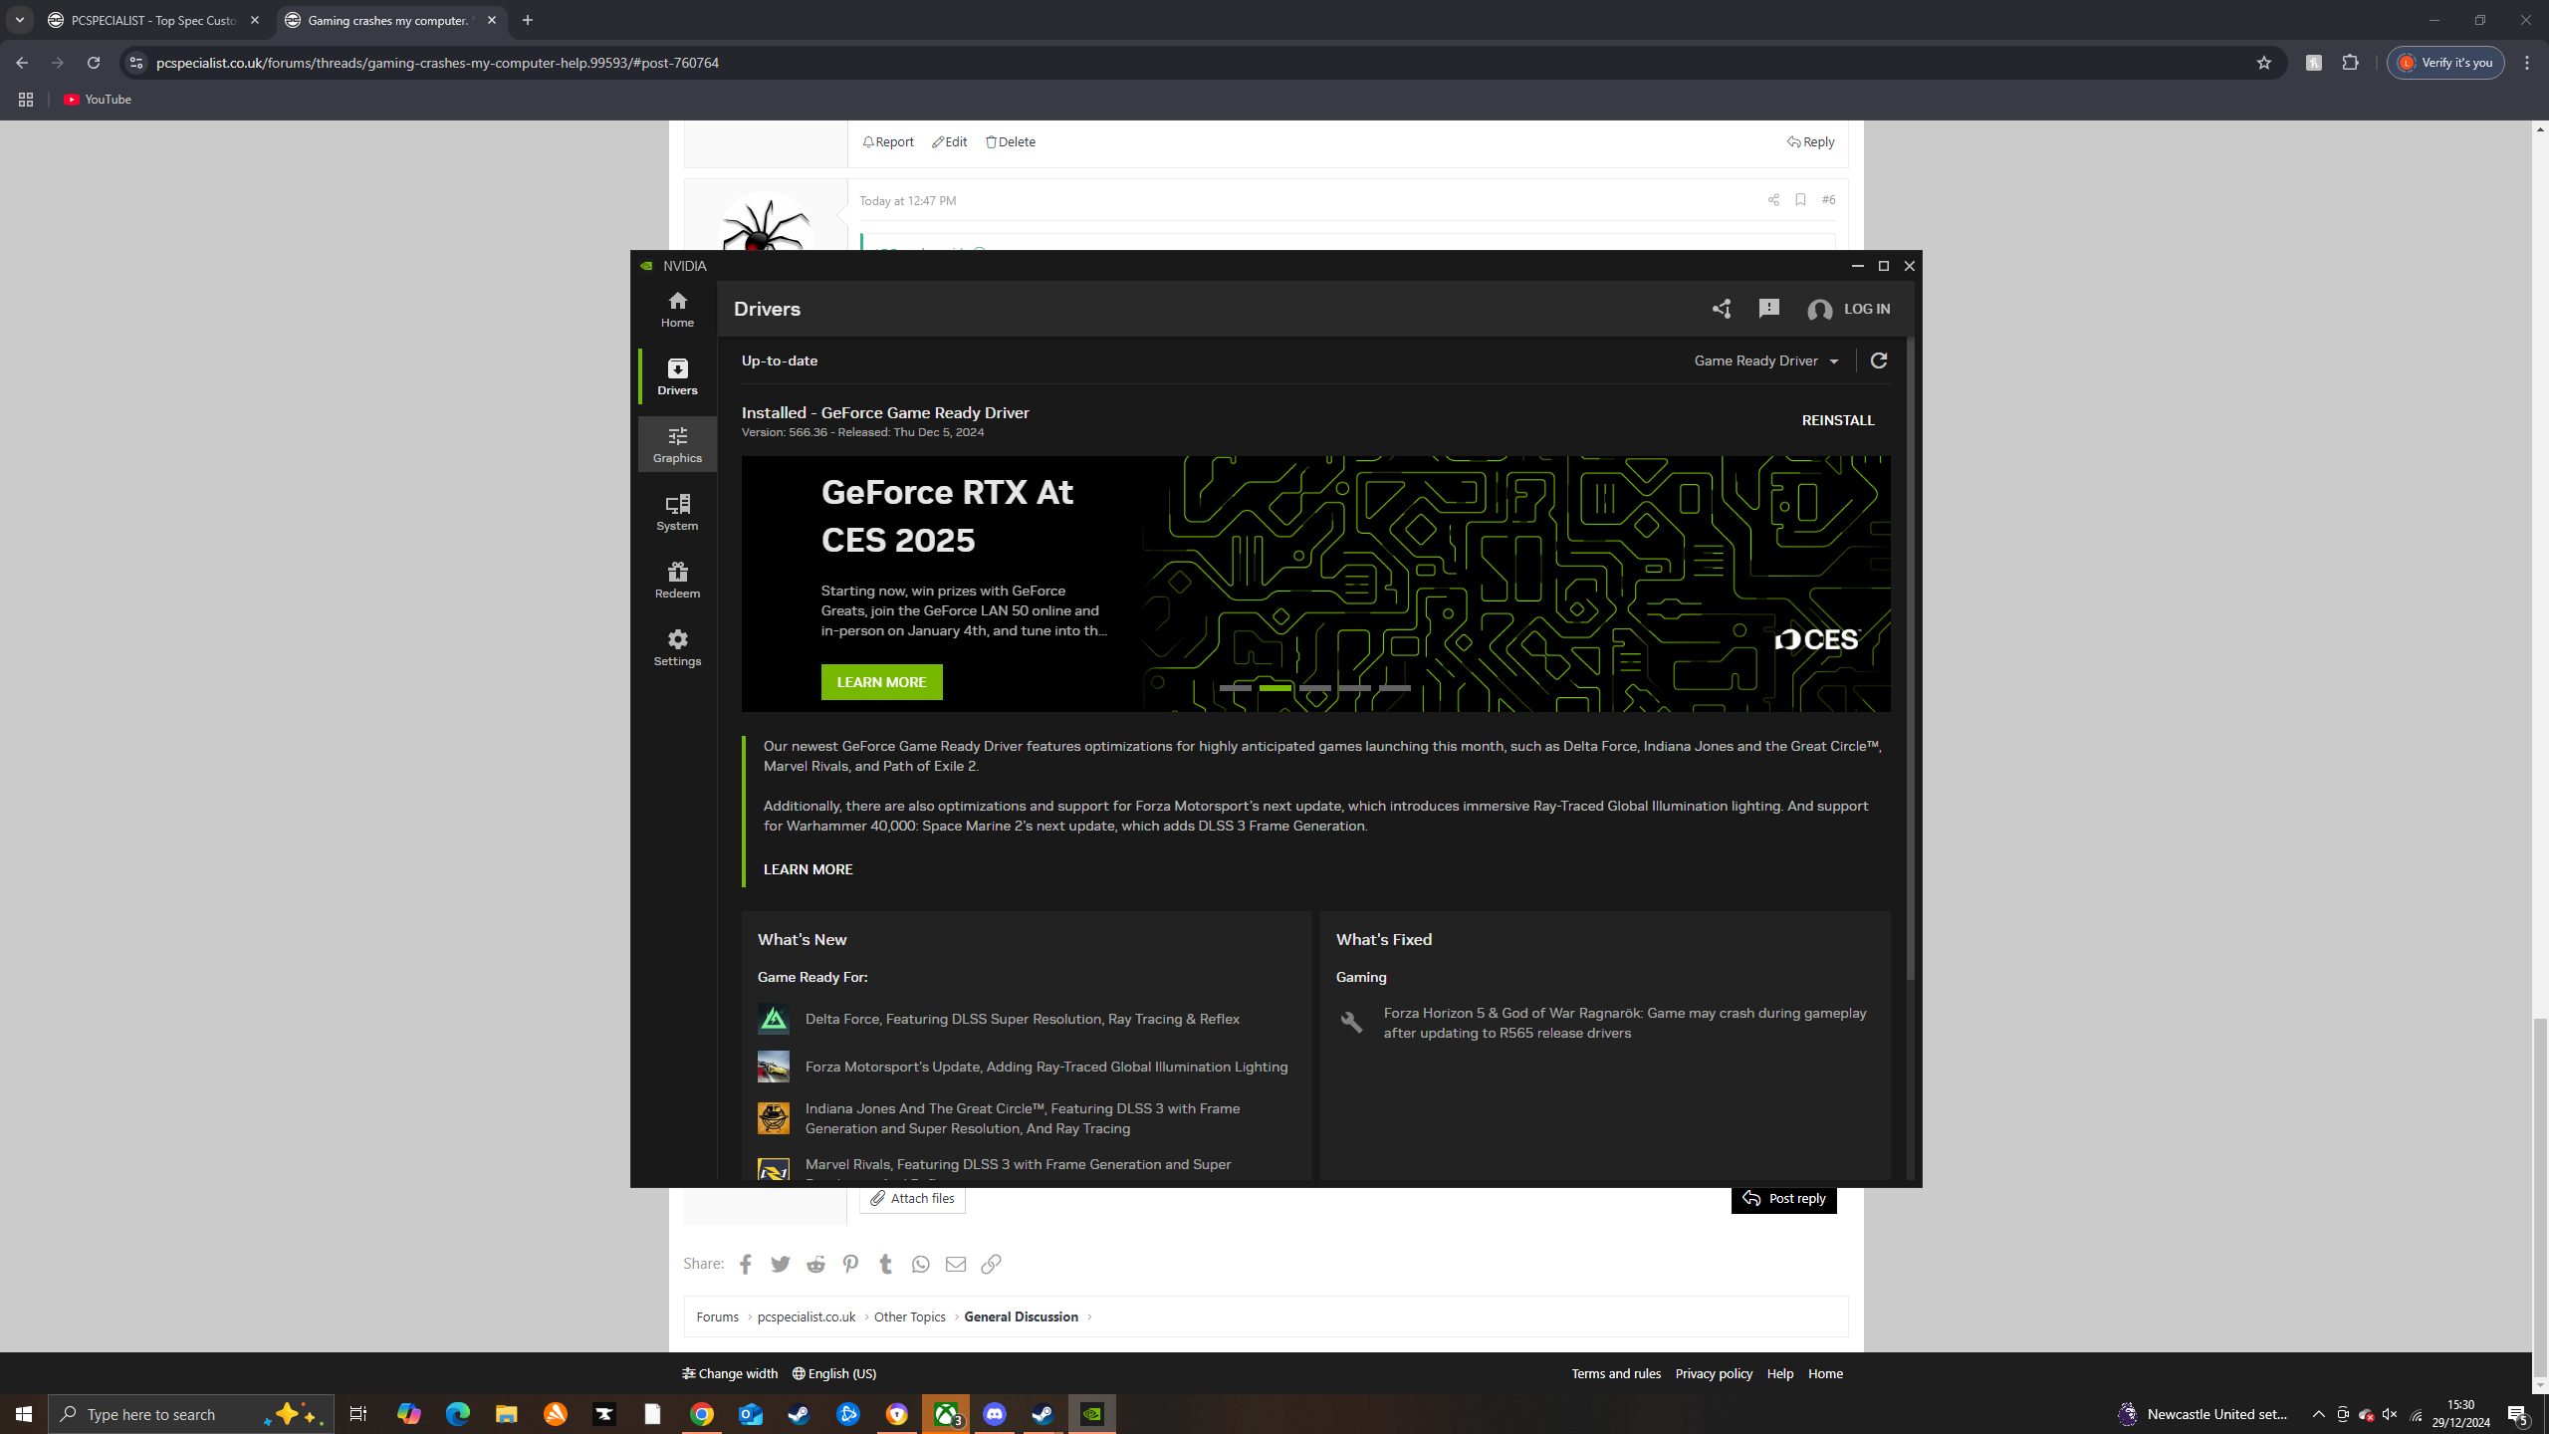
Task: Click the feedback icon in NVIDIA header
Action: [x=1768, y=309]
